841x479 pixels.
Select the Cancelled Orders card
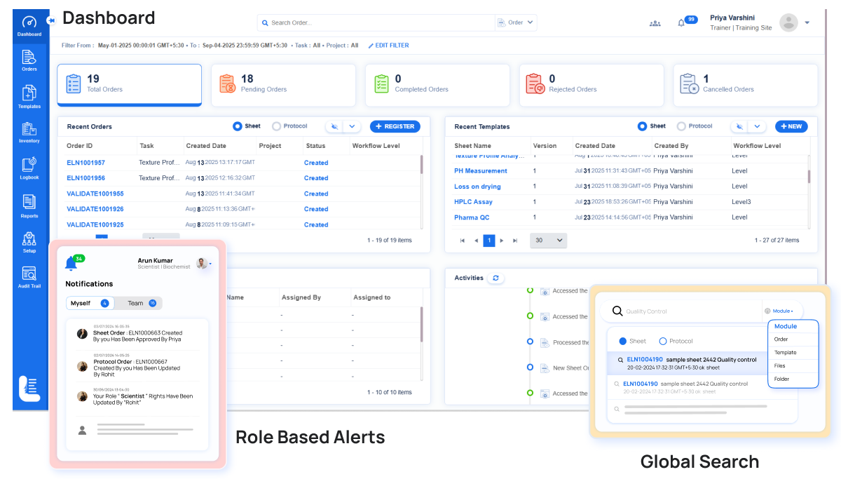pyautogui.click(x=746, y=85)
